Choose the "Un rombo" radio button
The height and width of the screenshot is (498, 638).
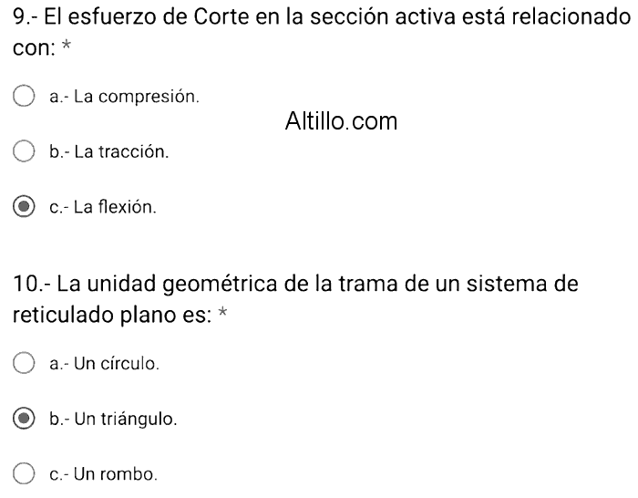(25, 474)
